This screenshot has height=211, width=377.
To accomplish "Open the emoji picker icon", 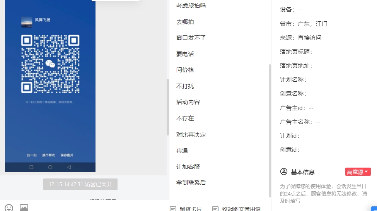I will 9,208.
